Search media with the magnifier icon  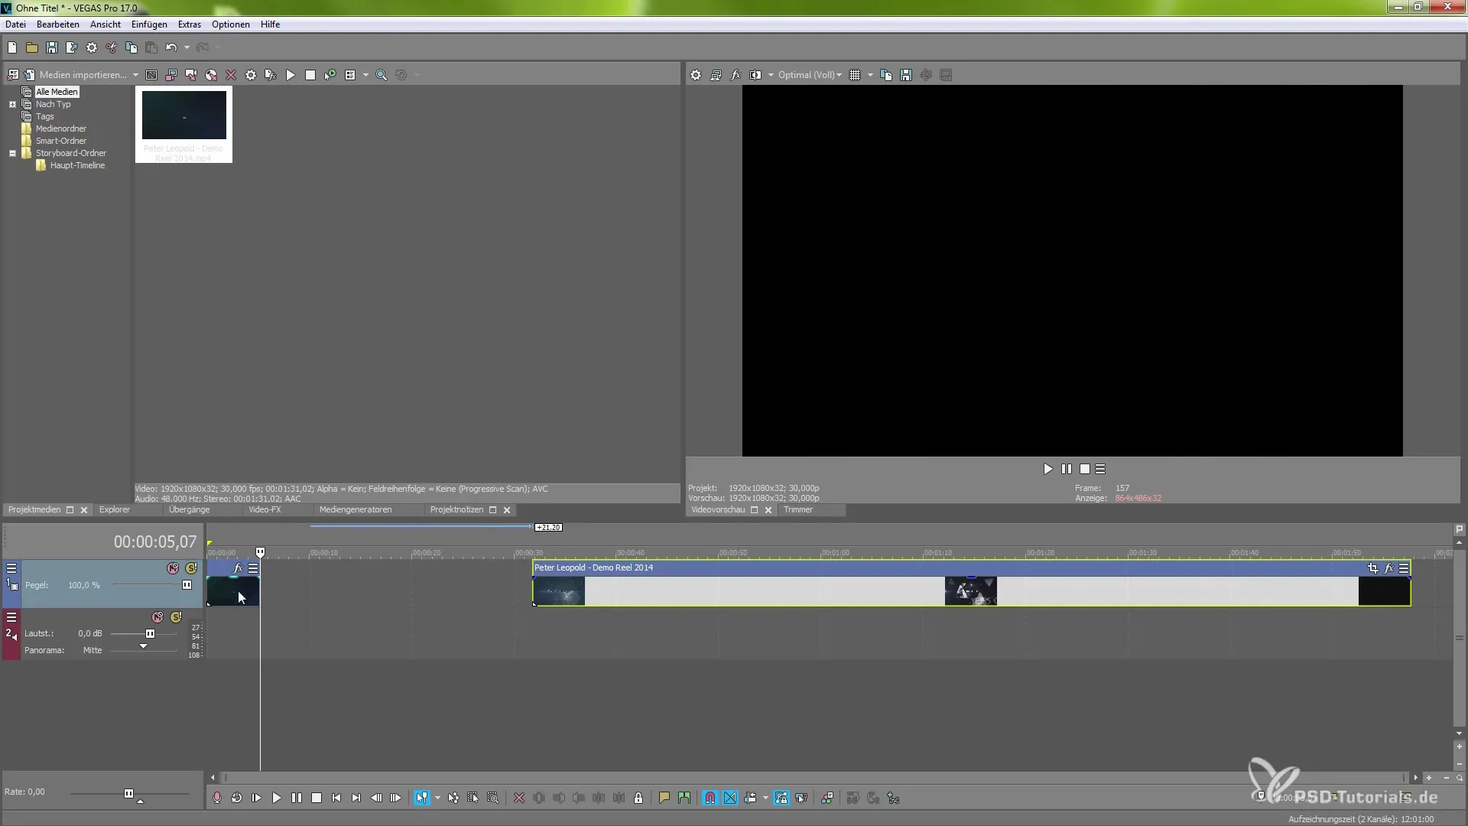[382, 75]
